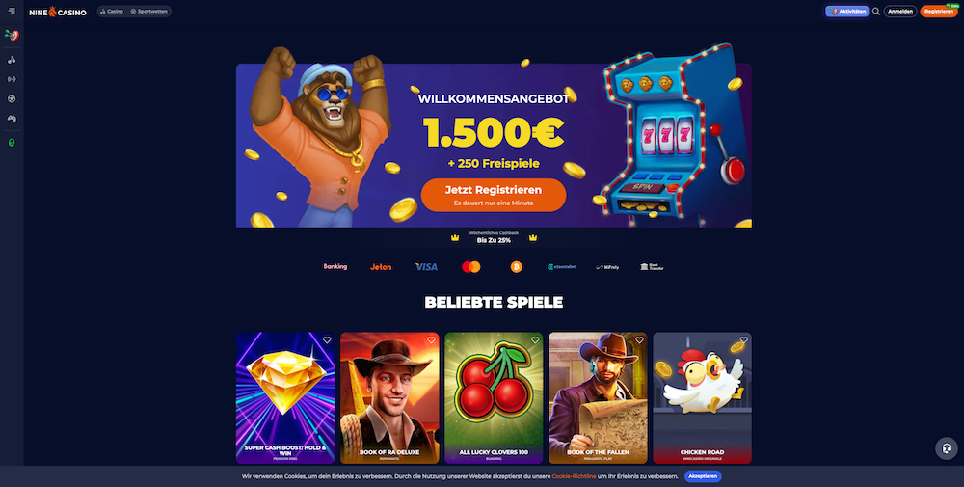Open the All Lucky Clovers 100 game thumbnail

pos(494,398)
